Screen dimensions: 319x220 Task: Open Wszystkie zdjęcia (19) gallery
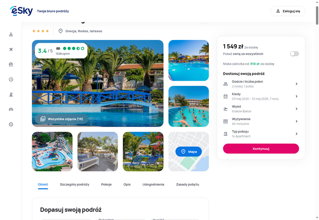62,119
